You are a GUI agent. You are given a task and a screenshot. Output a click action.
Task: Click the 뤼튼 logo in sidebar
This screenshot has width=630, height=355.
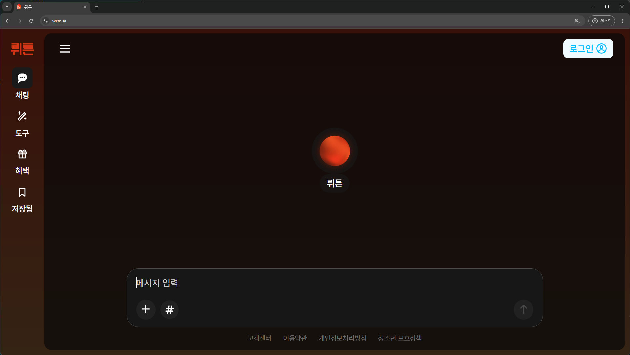click(22, 49)
